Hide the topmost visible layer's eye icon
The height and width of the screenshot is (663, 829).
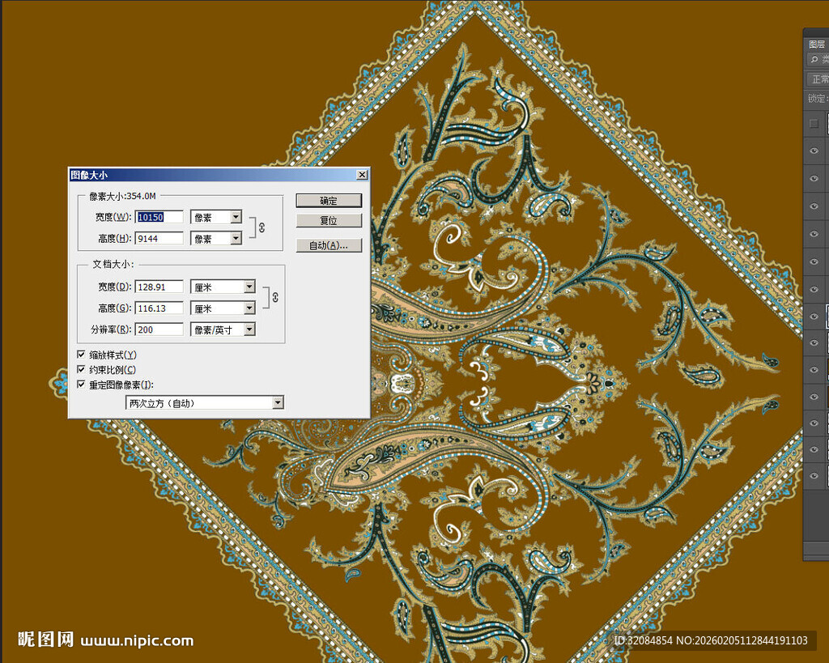(814, 151)
